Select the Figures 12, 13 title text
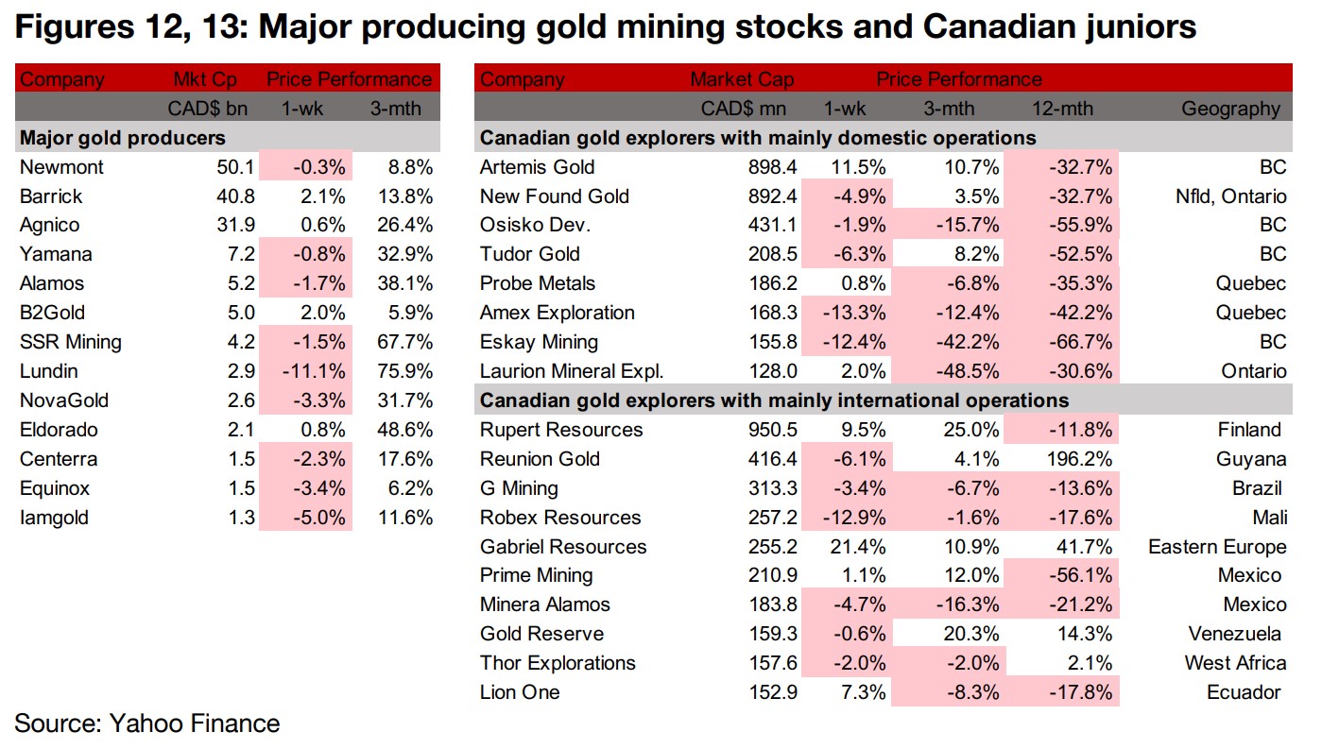The image size is (1322, 749). click(606, 26)
